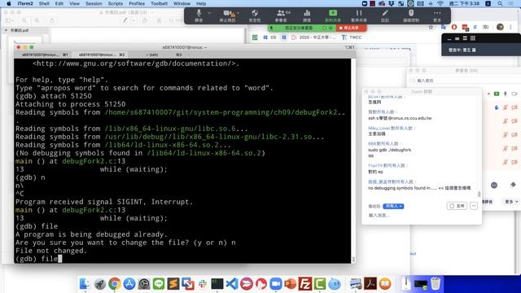Image resolution: width=521 pixels, height=293 pixels.
Task: Launch App Store from the dock
Action: (129, 284)
